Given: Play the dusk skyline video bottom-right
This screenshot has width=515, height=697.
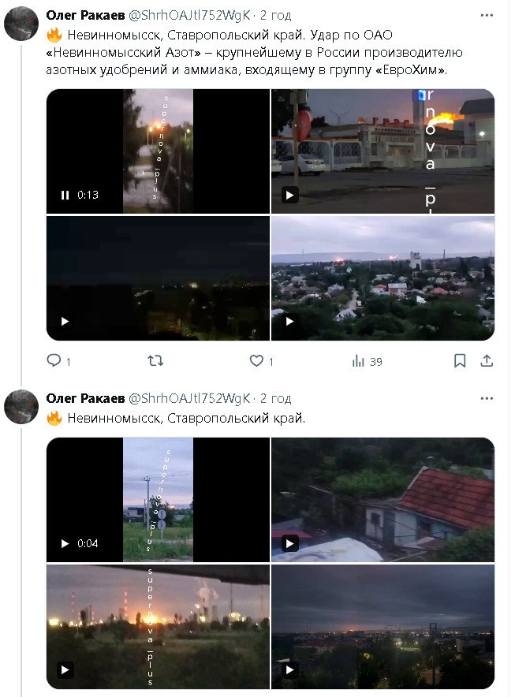Looking at the screenshot, I should [x=290, y=670].
